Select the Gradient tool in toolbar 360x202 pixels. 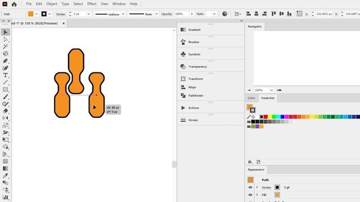pos(6,168)
